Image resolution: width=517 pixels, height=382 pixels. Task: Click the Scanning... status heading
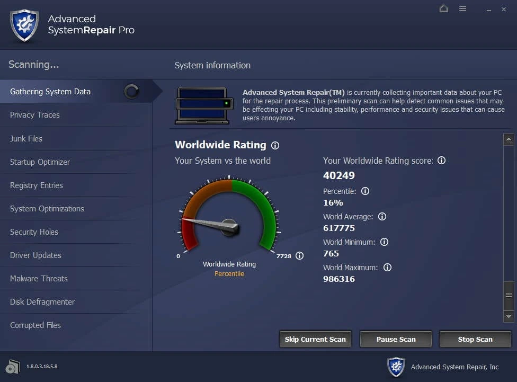33,64
